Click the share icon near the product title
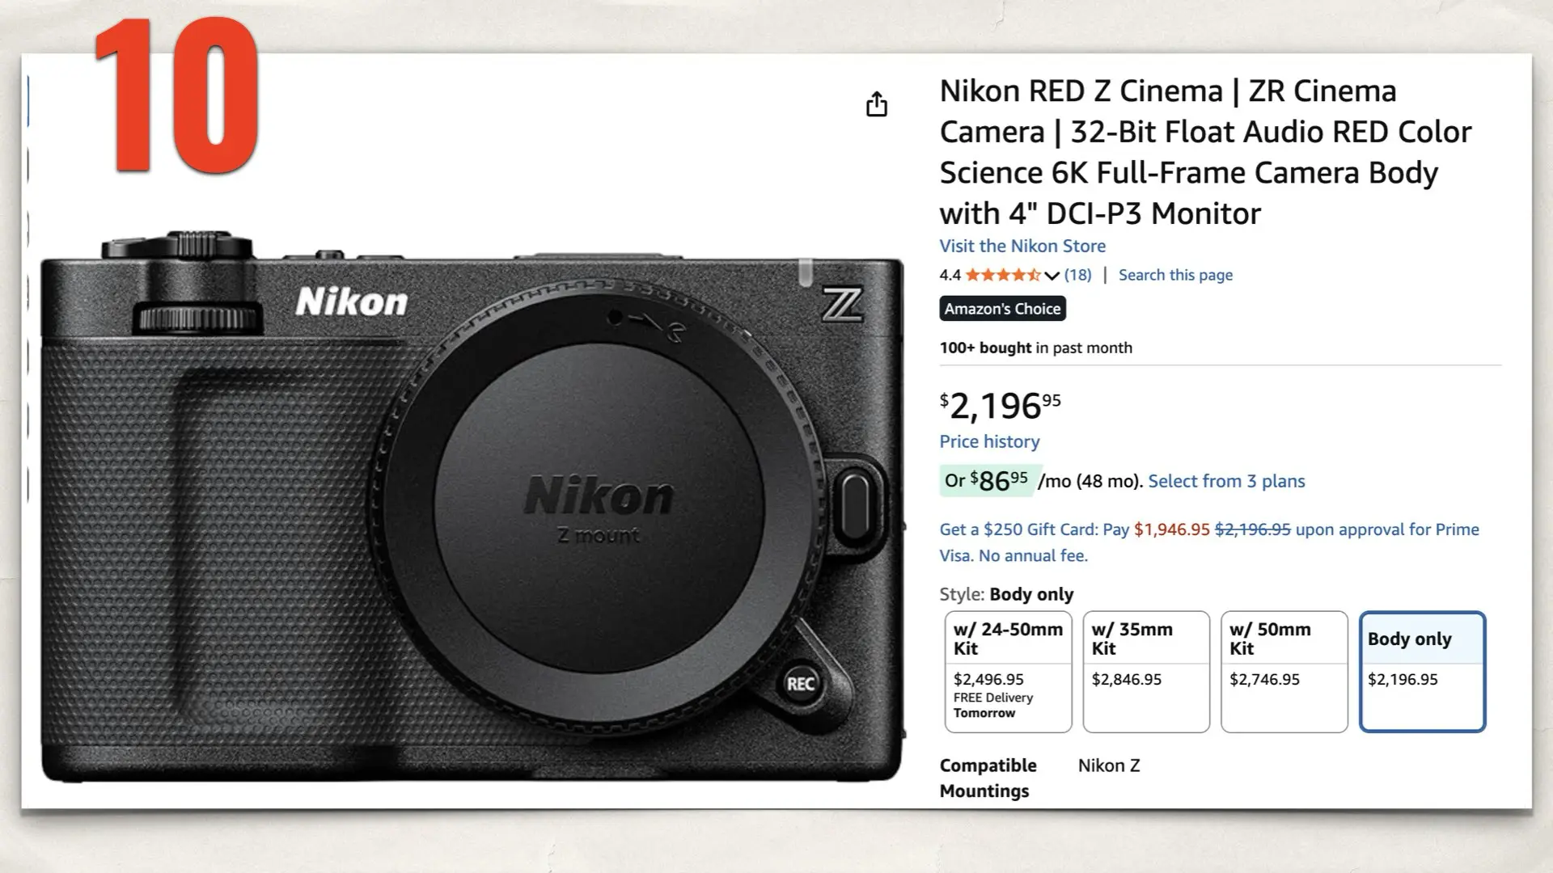1553x873 pixels. [x=876, y=105]
